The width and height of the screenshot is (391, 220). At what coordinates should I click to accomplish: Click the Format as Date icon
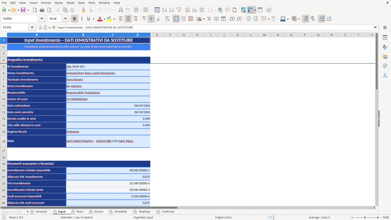click(x=223, y=19)
